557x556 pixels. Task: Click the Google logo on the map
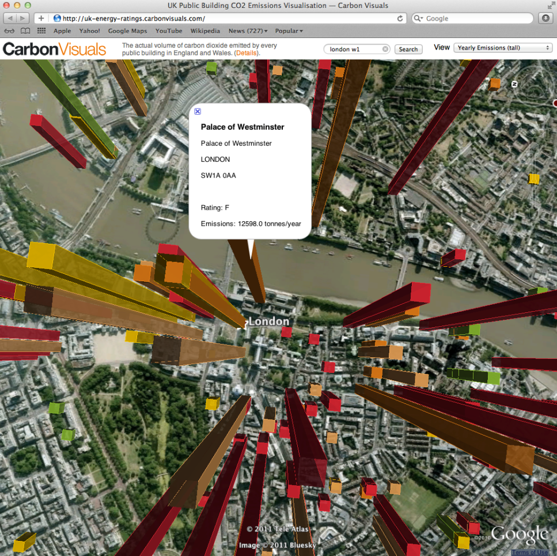520,534
